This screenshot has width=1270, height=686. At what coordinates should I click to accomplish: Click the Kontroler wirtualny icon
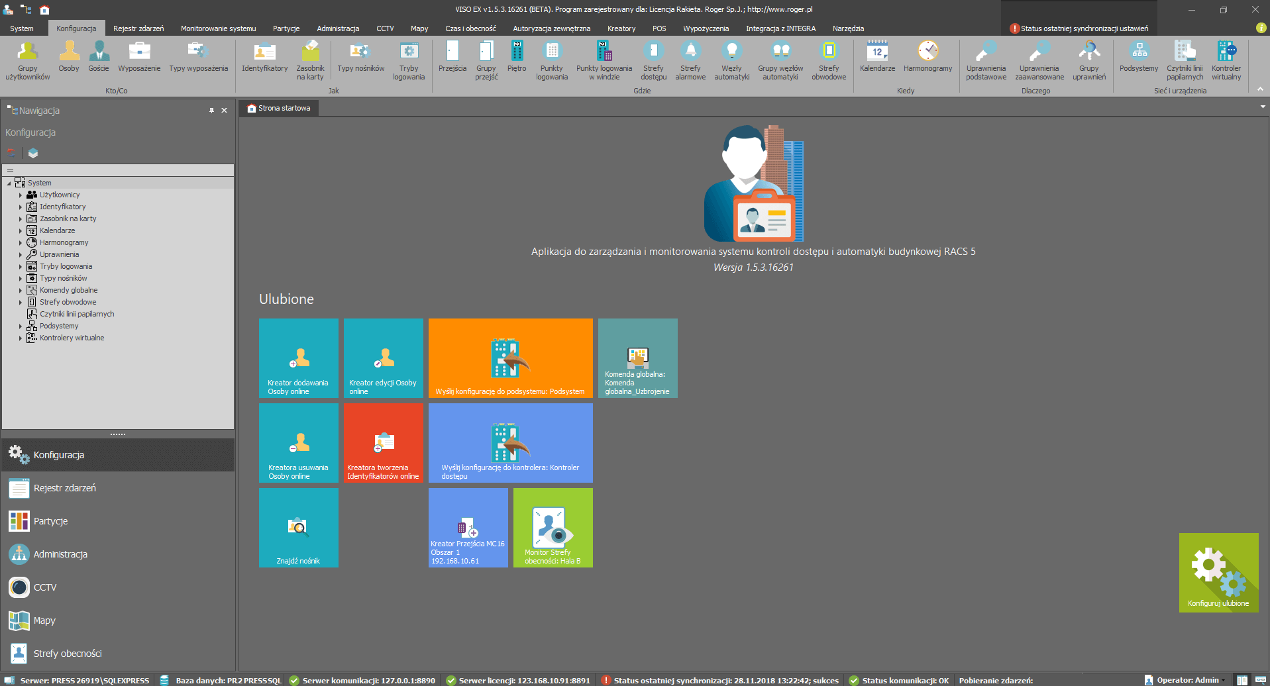[1226, 61]
